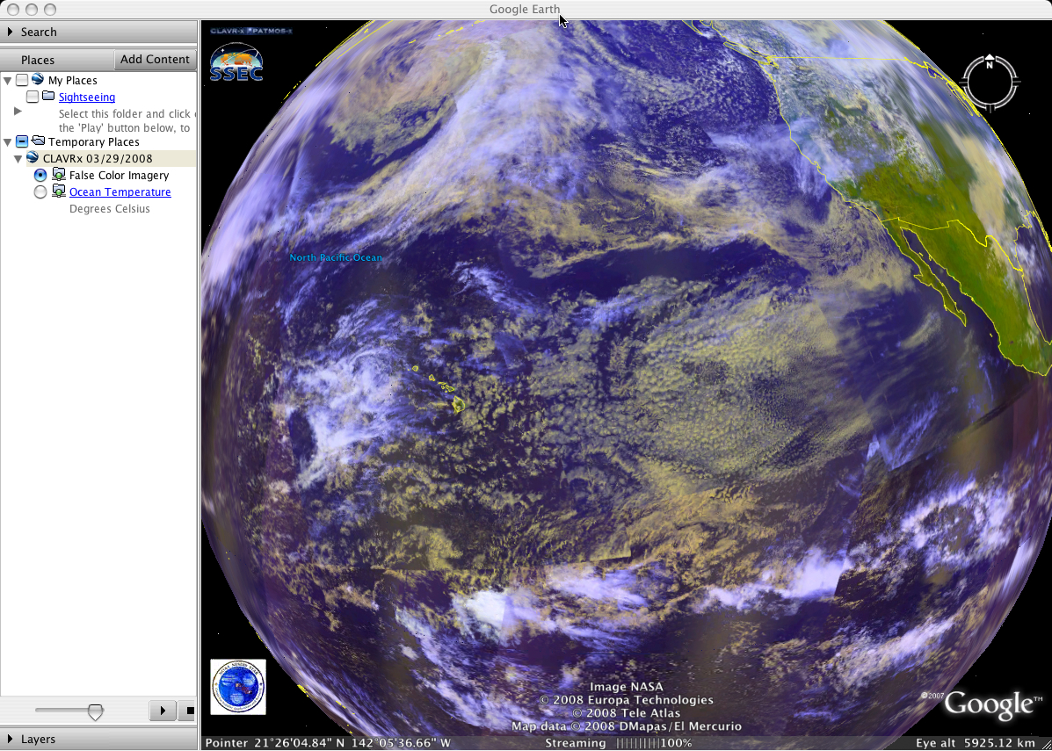Stop the tour with the stop button
The image size is (1052, 751).
[188, 710]
